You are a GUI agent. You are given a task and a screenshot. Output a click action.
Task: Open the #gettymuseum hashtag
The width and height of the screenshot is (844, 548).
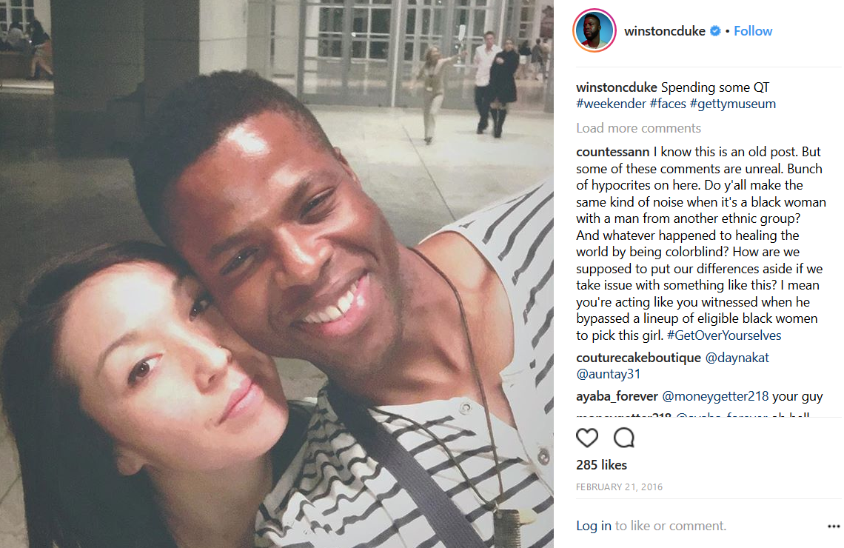[x=733, y=104]
